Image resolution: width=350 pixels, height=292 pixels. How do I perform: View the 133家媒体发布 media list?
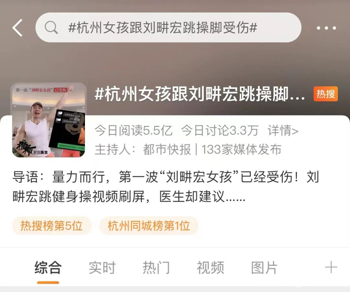tap(241, 149)
